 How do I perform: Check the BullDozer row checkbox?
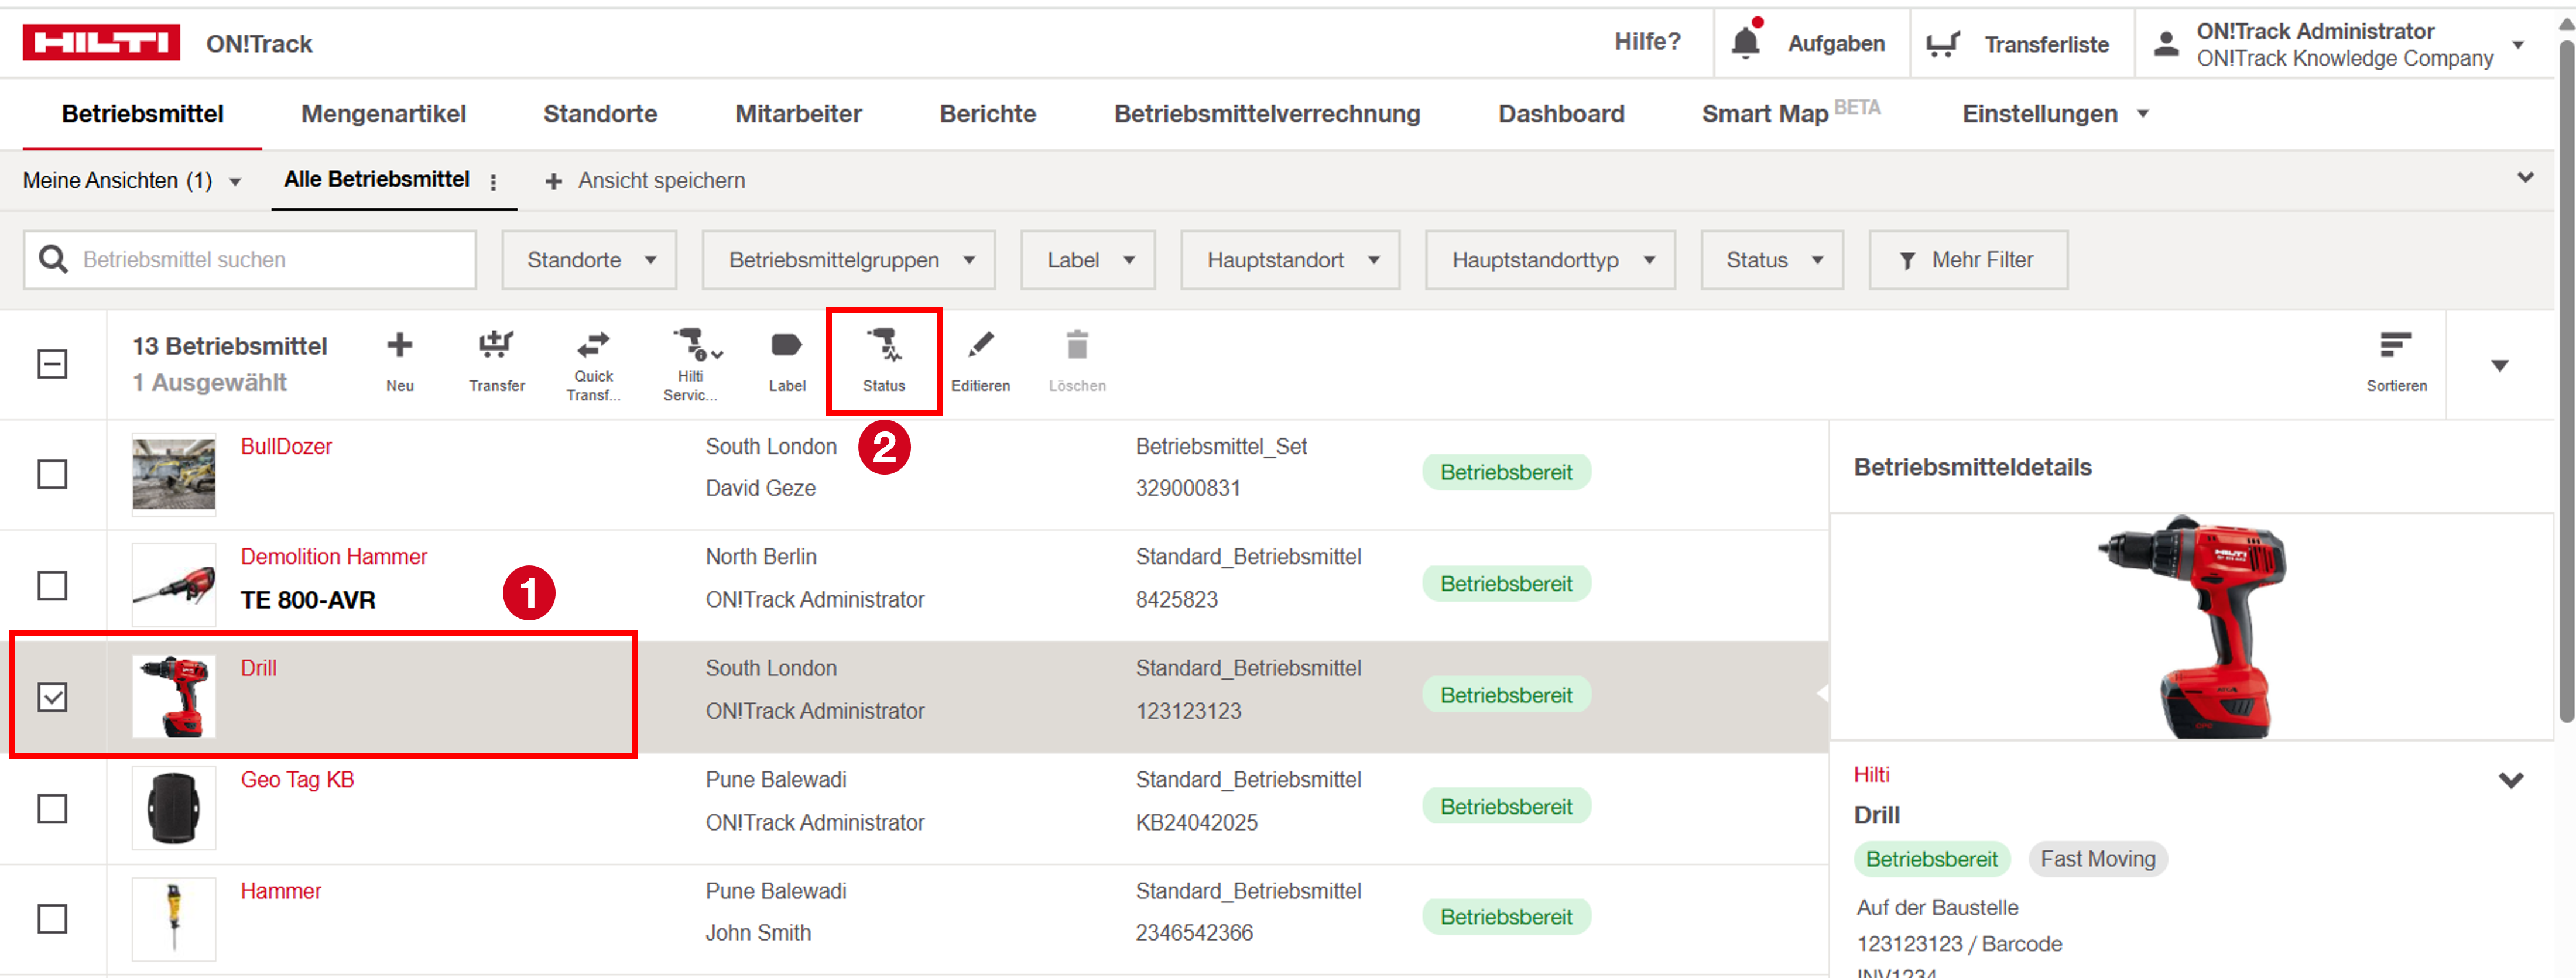[x=52, y=474]
